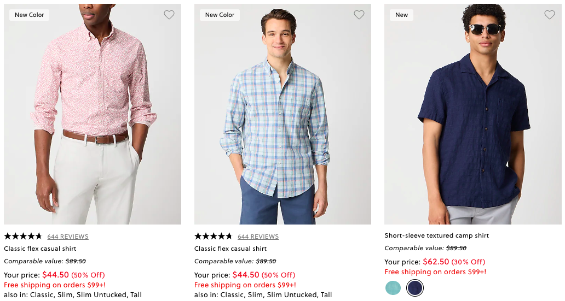
Task: Click Classic flex casual shirt title under pink shirt
Action: 40,249
